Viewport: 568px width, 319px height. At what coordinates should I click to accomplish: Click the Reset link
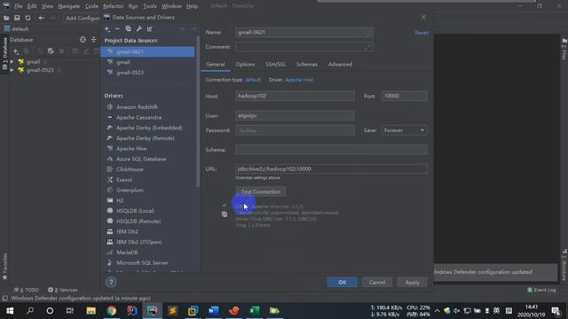[422, 33]
